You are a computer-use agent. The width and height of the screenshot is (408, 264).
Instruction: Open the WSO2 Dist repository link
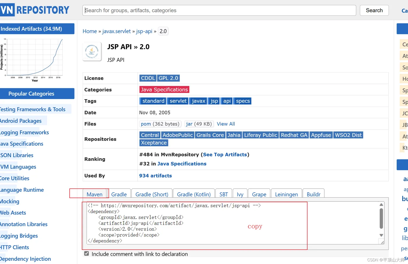coord(348,135)
